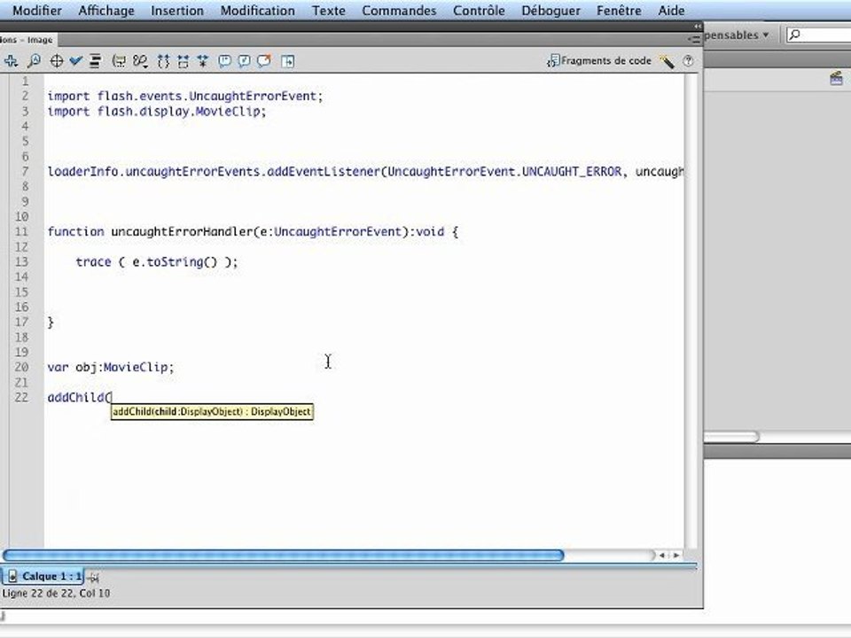Click the 'function uncaughtErrorHandler' code line
The width and height of the screenshot is (851, 638).
(253, 231)
